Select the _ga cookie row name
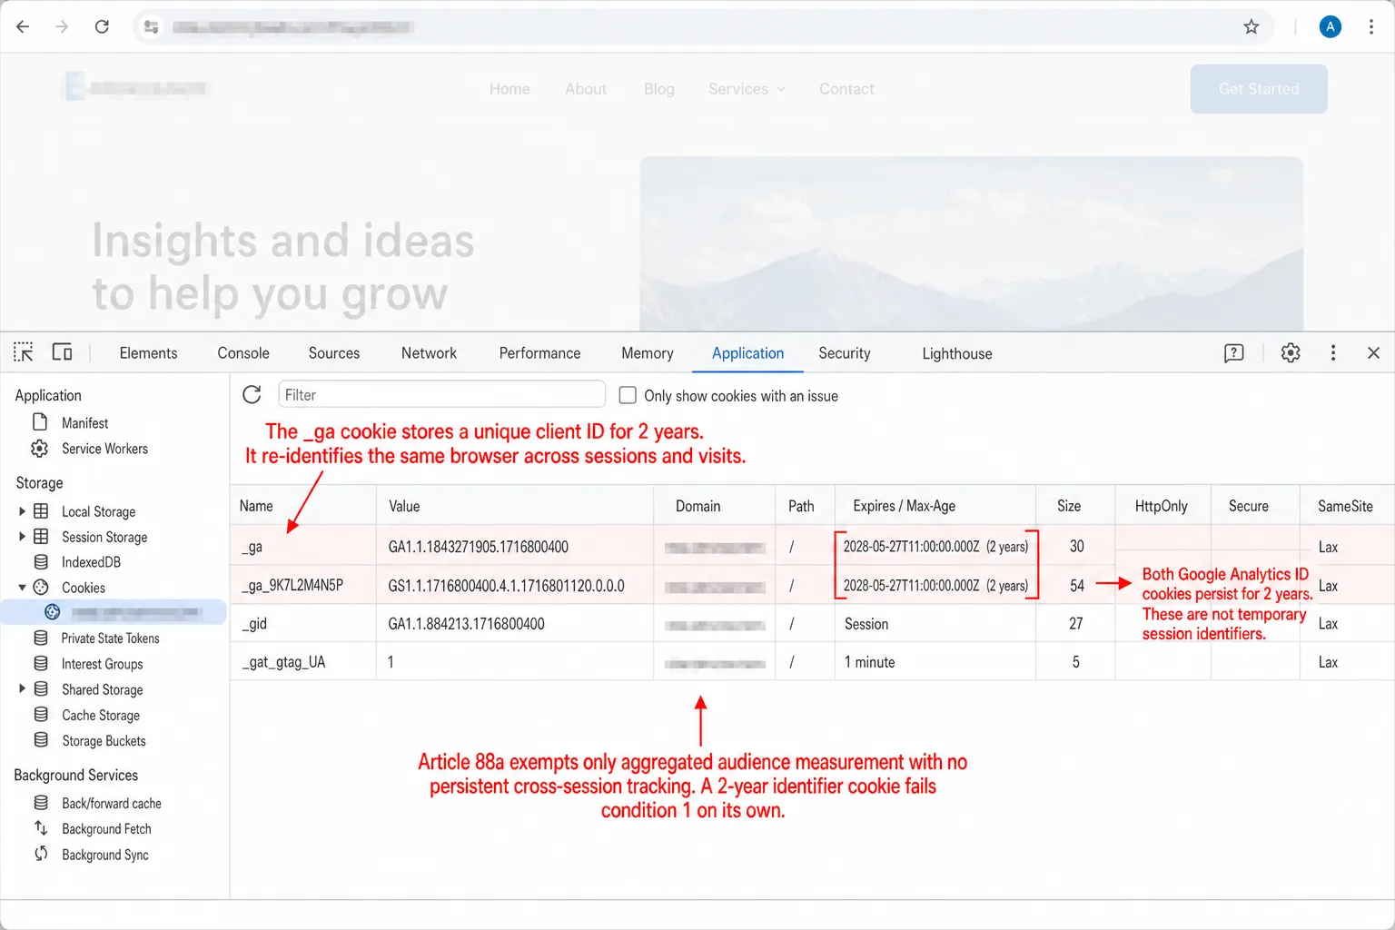The width and height of the screenshot is (1395, 930). [252, 547]
